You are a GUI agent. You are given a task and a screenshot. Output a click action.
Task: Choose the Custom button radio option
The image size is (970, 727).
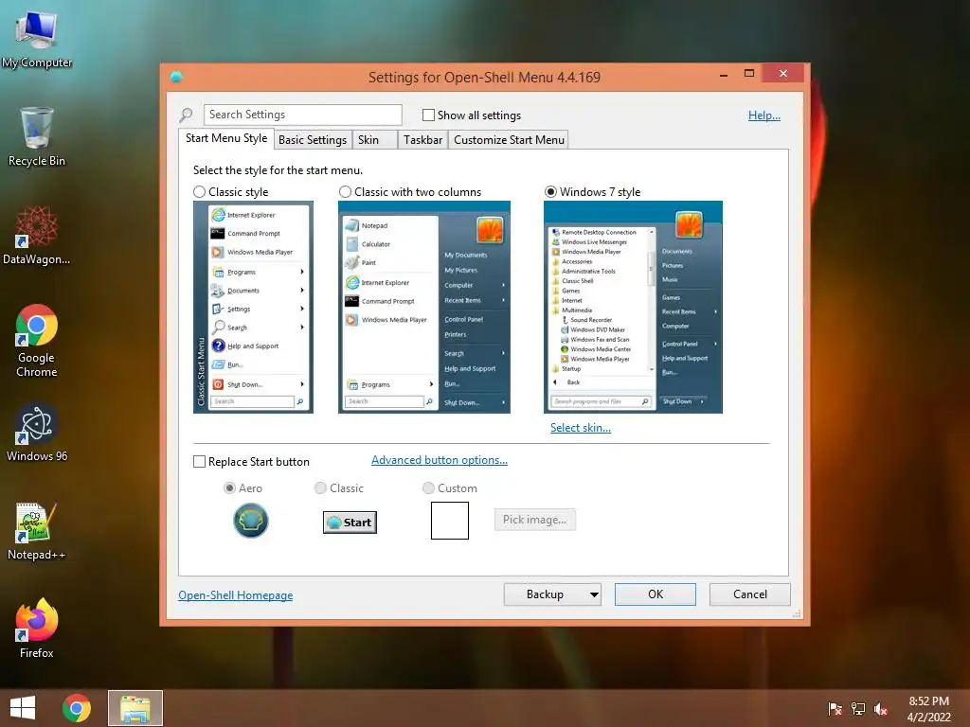(x=428, y=488)
